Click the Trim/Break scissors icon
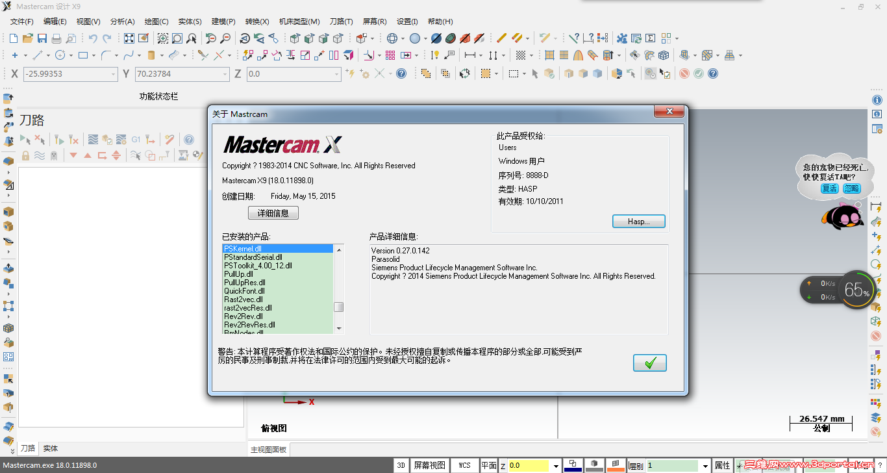The height and width of the screenshot is (473, 887). pyautogui.click(x=203, y=55)
